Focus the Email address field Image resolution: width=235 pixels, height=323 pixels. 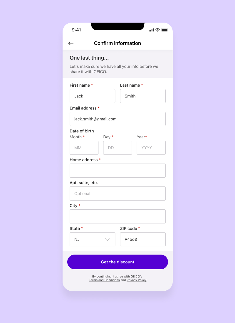click(117, 119)
